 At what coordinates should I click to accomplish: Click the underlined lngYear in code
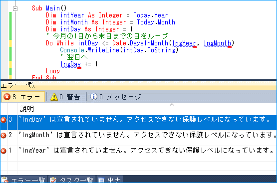(184, 43)
